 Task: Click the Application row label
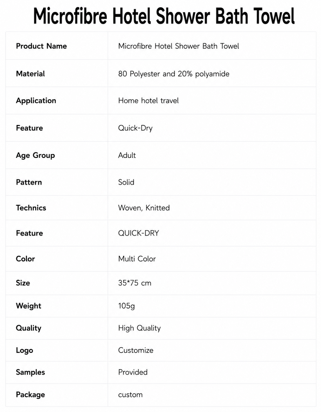coord(36,101)
